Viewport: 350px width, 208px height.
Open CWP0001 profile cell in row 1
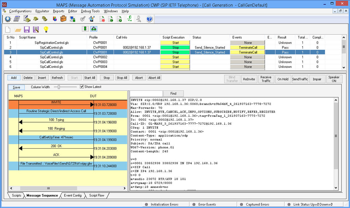click(100, 43)
